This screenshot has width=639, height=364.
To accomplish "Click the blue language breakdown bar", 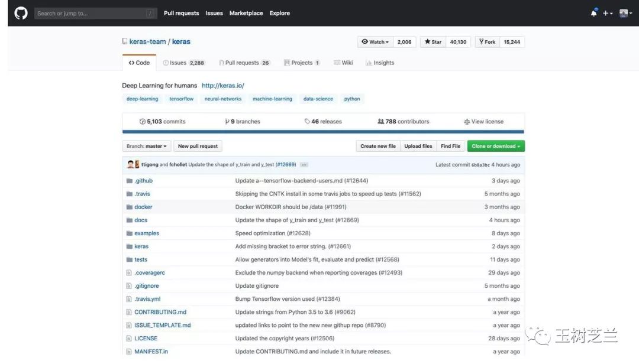I will coord(323,132).
